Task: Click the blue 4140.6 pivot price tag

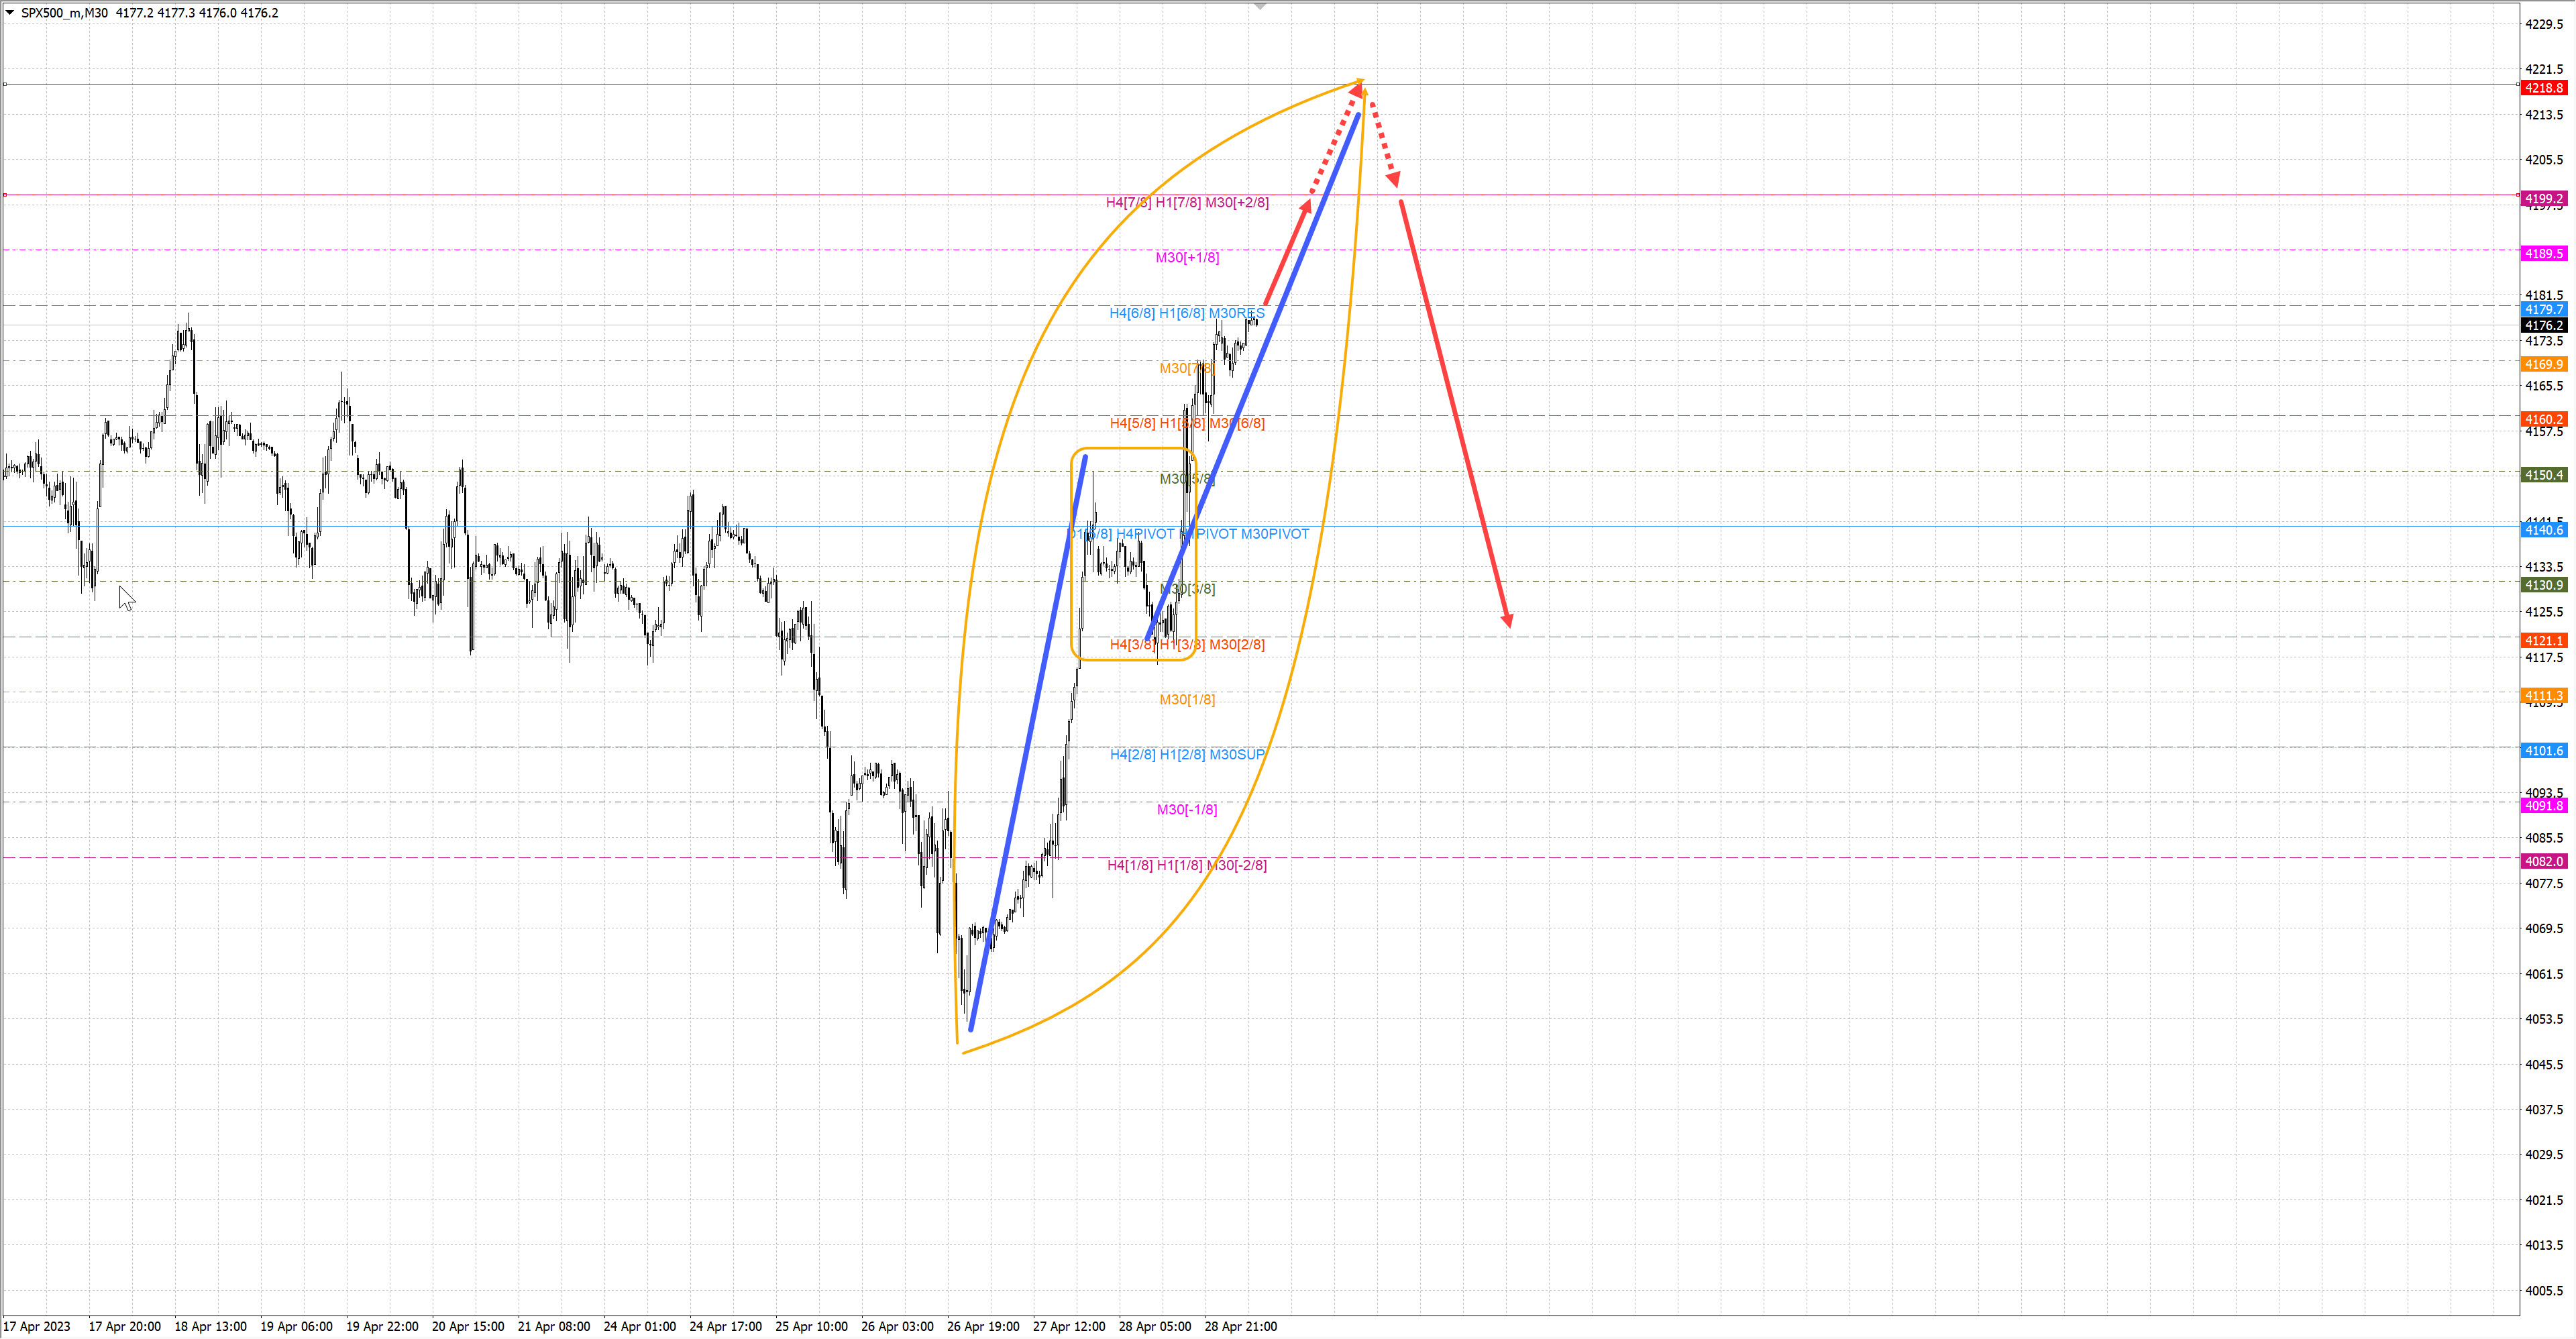Action: [x=2543, y=530]
